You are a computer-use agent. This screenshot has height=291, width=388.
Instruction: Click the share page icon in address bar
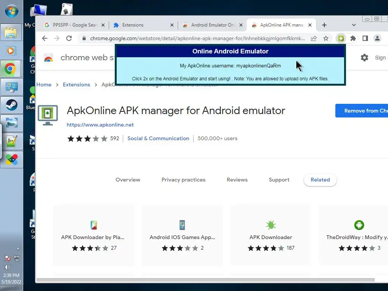pos(314,38)
